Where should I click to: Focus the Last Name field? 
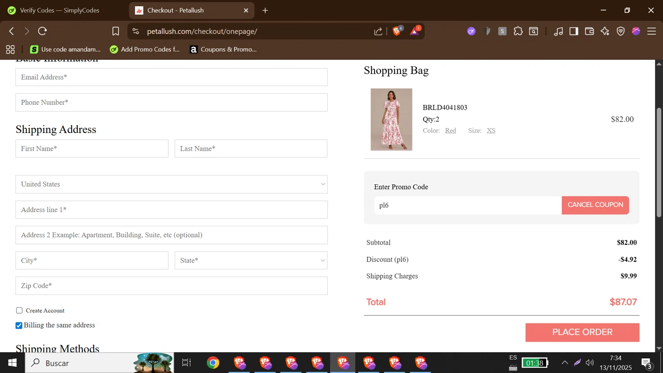click(x=251, y=148)
